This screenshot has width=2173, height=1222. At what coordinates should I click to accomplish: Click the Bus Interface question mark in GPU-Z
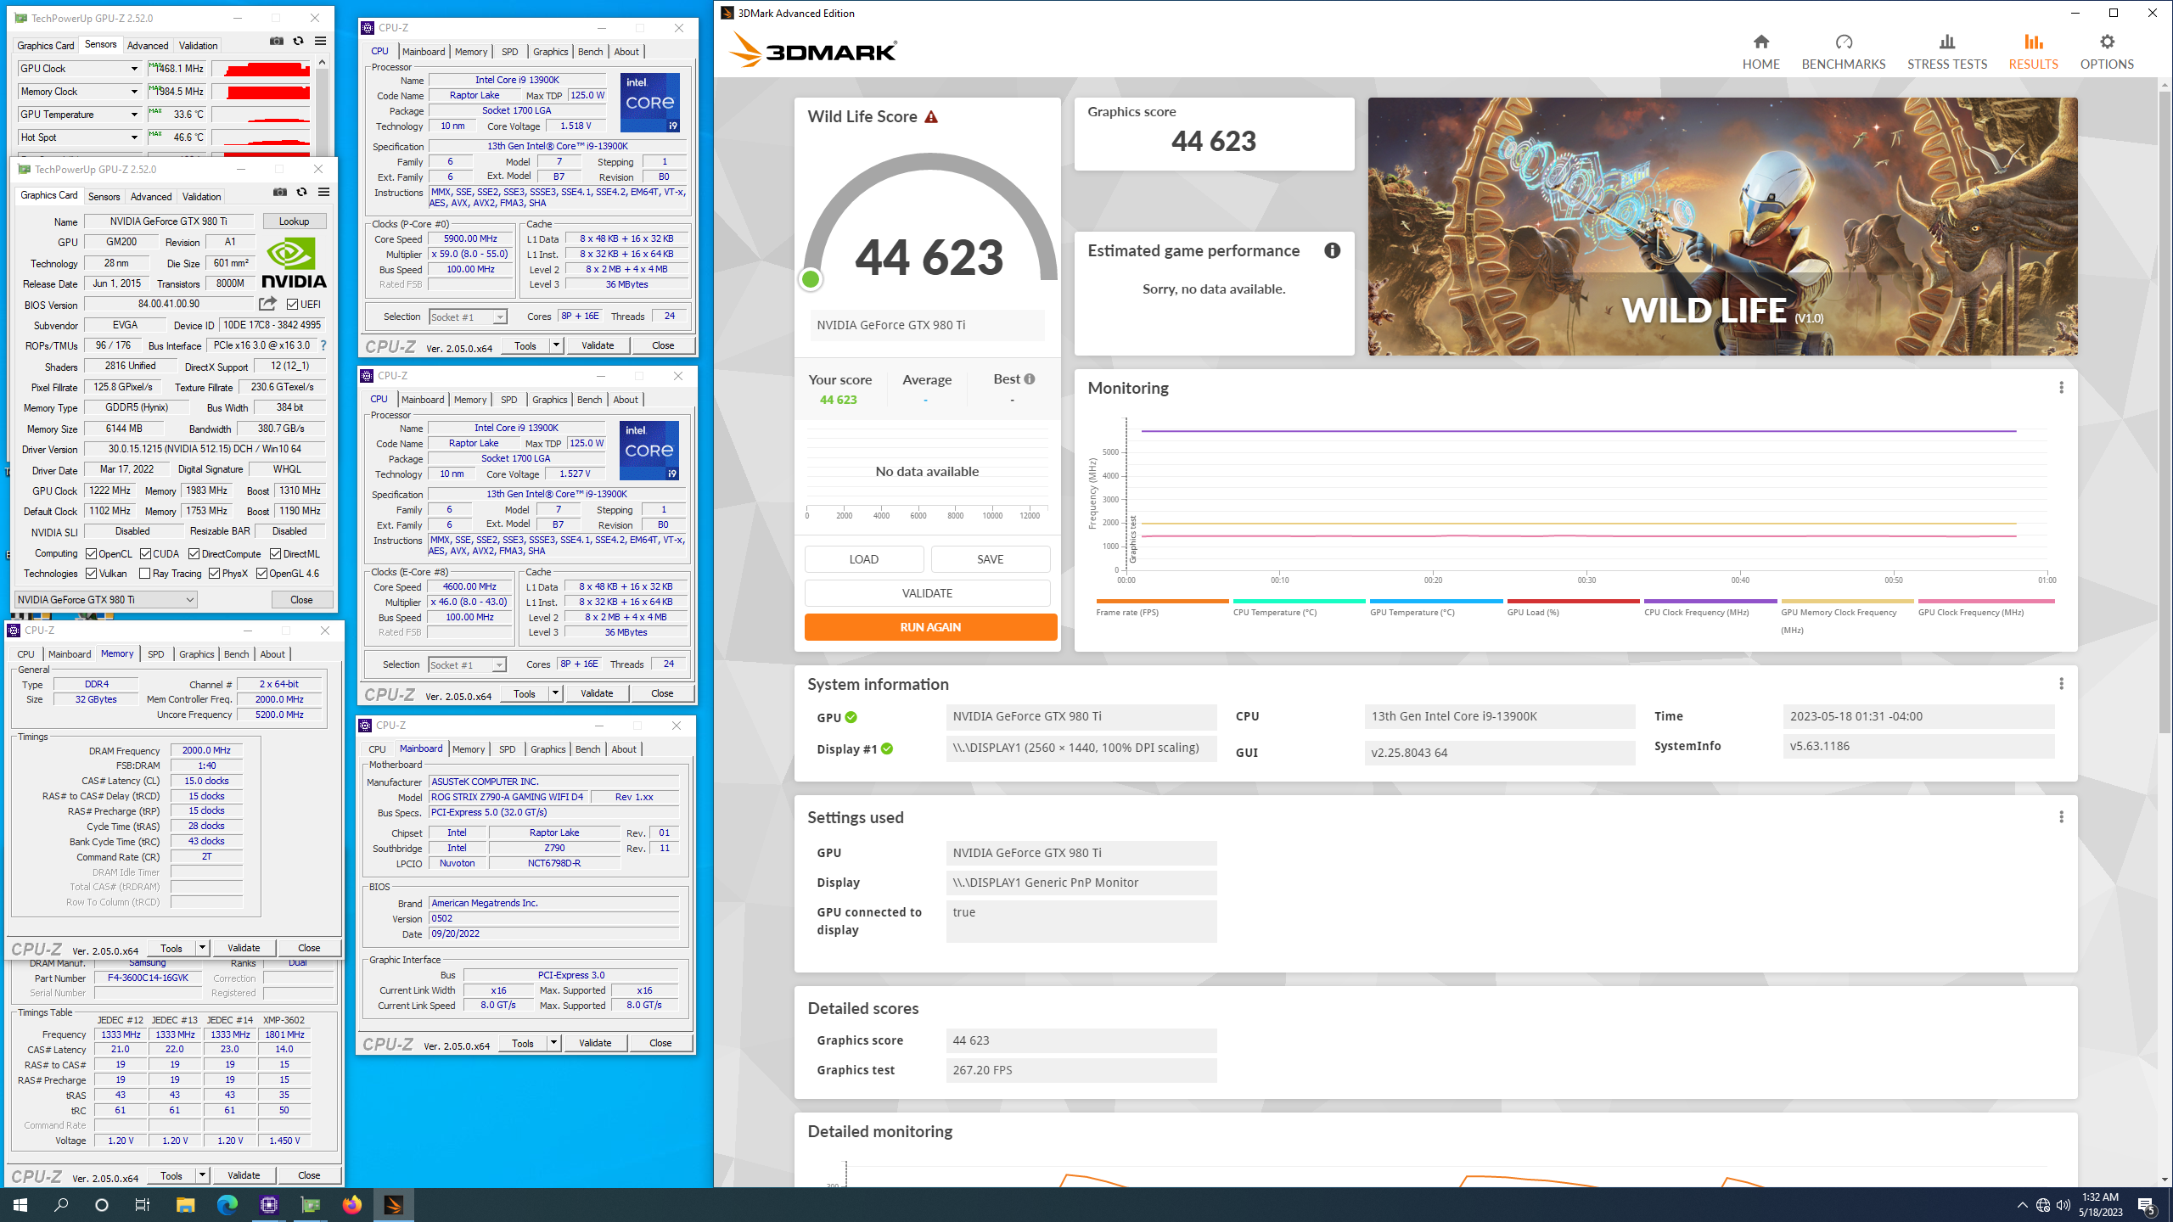pyautogui.click(x=323, y=345)
